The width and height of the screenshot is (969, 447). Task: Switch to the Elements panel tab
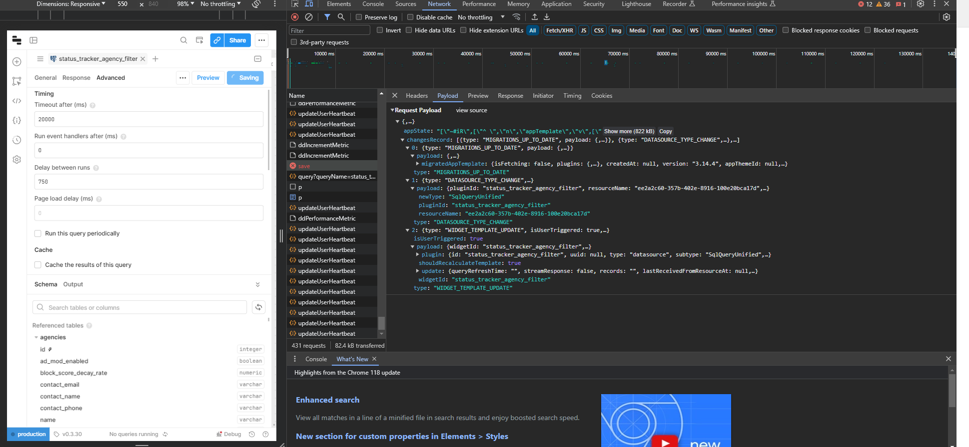(339, 4)
